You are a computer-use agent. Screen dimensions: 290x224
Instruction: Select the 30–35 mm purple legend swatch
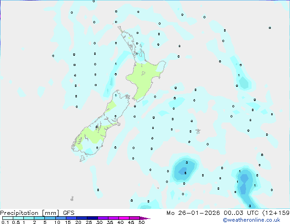(x=102, y=218)
